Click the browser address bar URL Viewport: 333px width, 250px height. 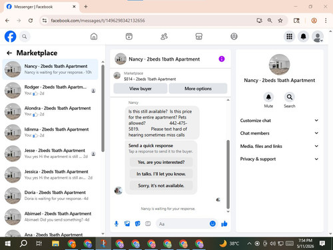coord(98,21)
